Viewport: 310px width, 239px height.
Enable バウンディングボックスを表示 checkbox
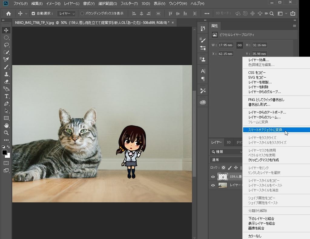(82, 14)
